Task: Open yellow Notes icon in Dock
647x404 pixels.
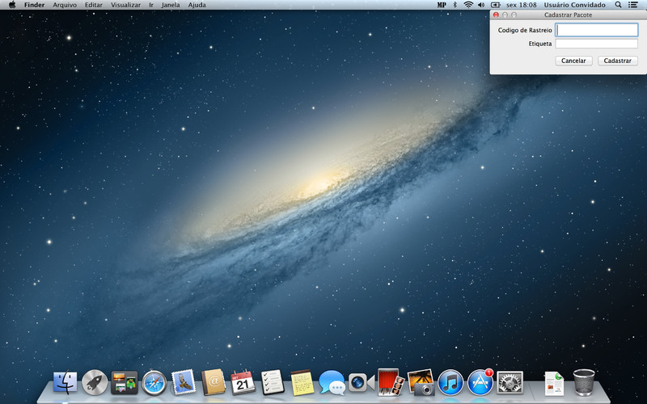Action: click(x=302, y=382)
